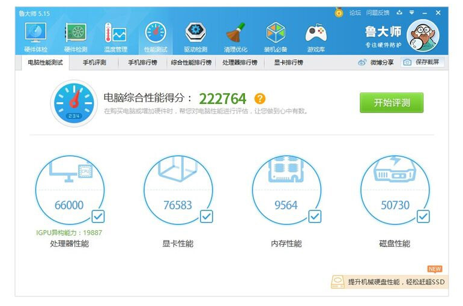The height and width of the screenshot is (306, 463).
Task: Open 驱动检测 driver detection icon
Action: 195,37
